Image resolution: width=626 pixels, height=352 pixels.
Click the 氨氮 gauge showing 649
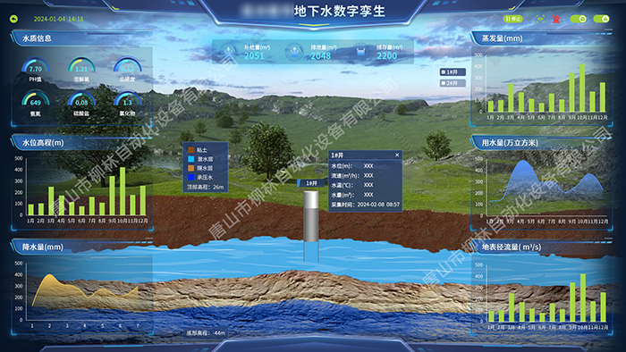36,100
